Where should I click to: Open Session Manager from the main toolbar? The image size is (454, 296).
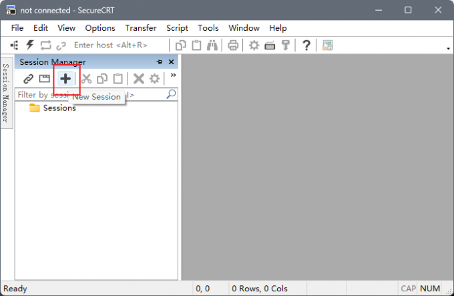tap(15, 45)
